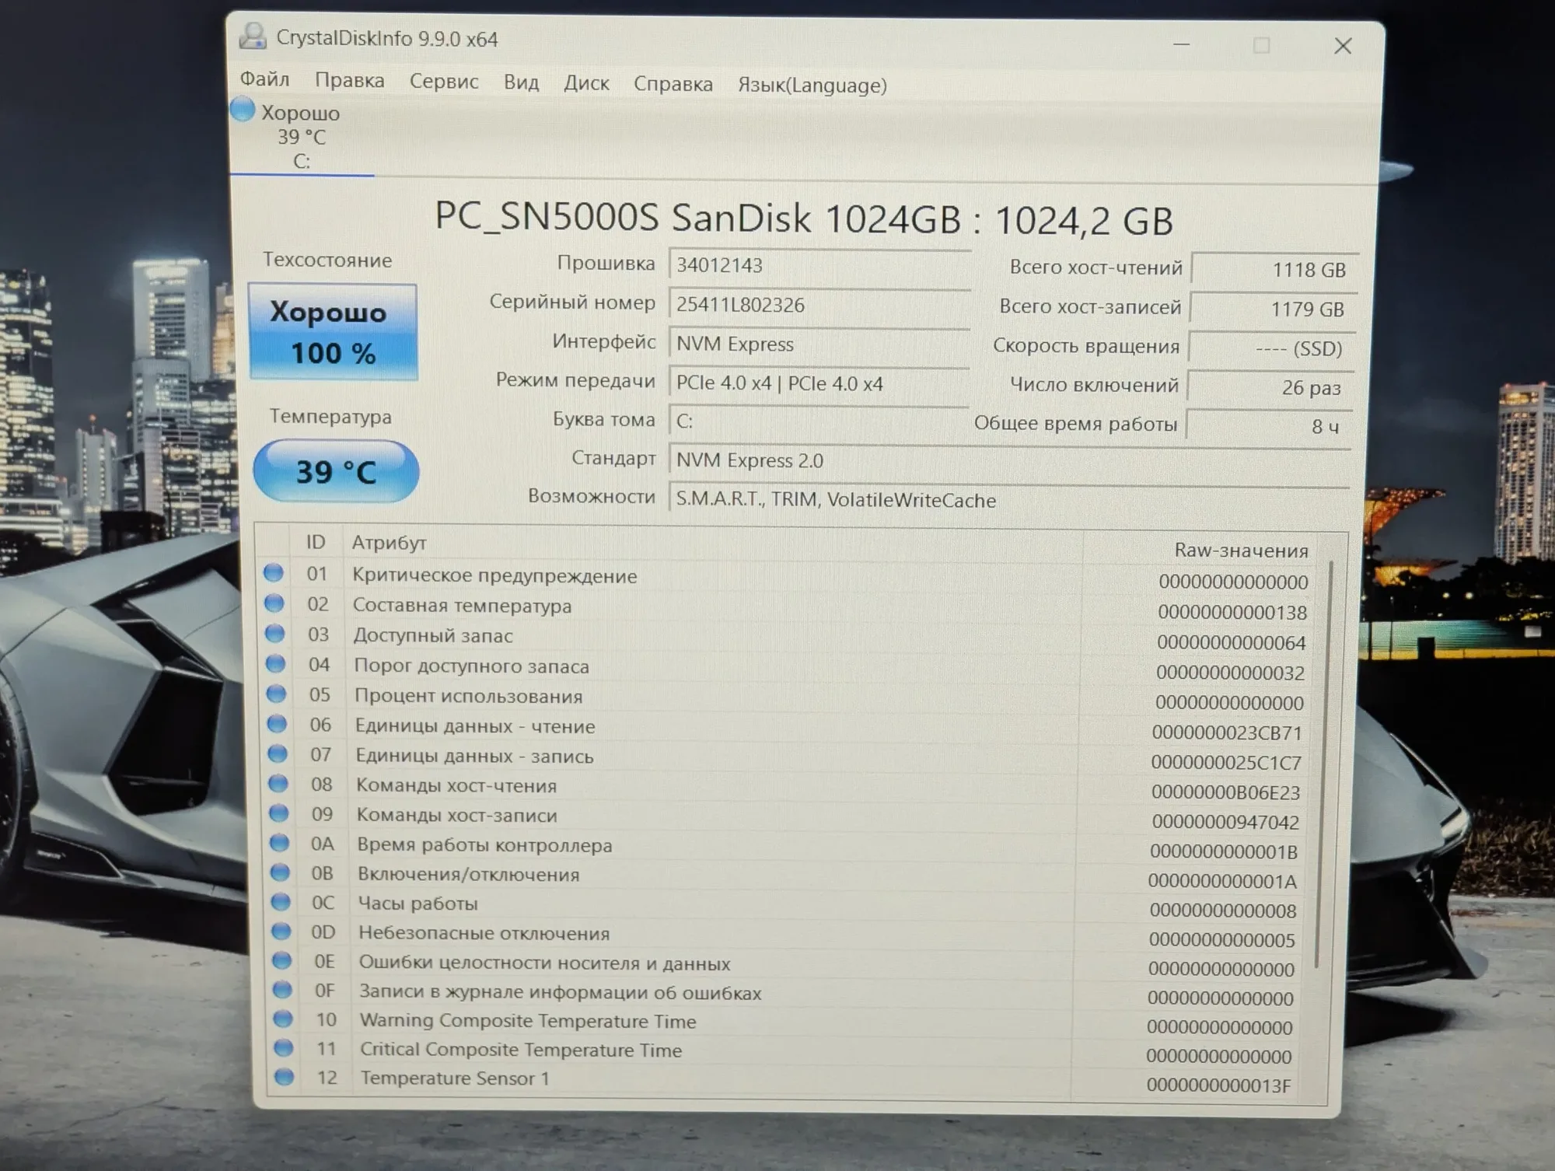The height and width of the screenshot is (1171, 1555).
Task: Click the ID column header
Action: [315, 542]
